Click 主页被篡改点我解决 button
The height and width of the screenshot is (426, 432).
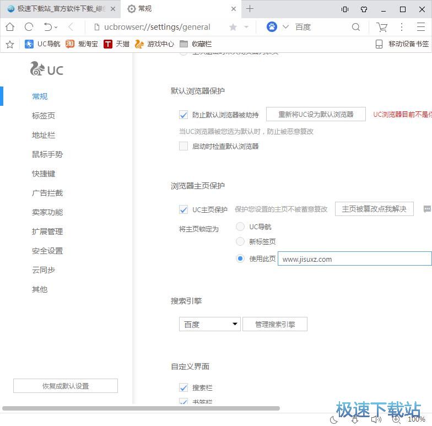pos(374,209)
